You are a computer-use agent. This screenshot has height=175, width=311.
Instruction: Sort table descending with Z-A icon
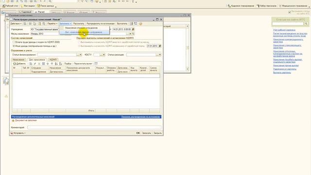tap(60, 64)
